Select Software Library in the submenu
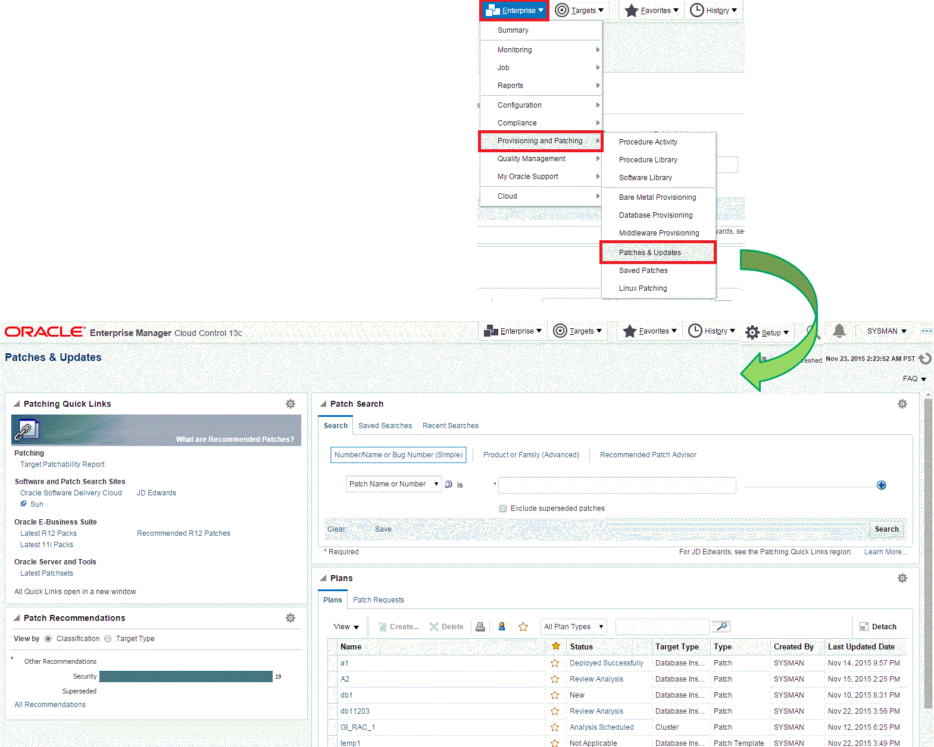This screenshot has width=934, height=747. pos(658,178)
